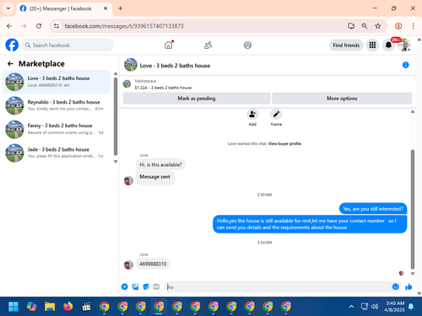Viewport: 422px width, 316px height.
Task: Open File Explorer from taskbar
Action: click(x=50, y=307)
